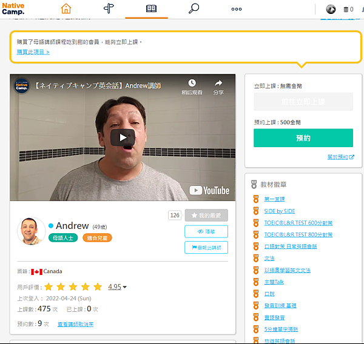Open the YouTube logo on video
Image resolution: width=364 pixels, height=344 pixels.
point(209,191)
